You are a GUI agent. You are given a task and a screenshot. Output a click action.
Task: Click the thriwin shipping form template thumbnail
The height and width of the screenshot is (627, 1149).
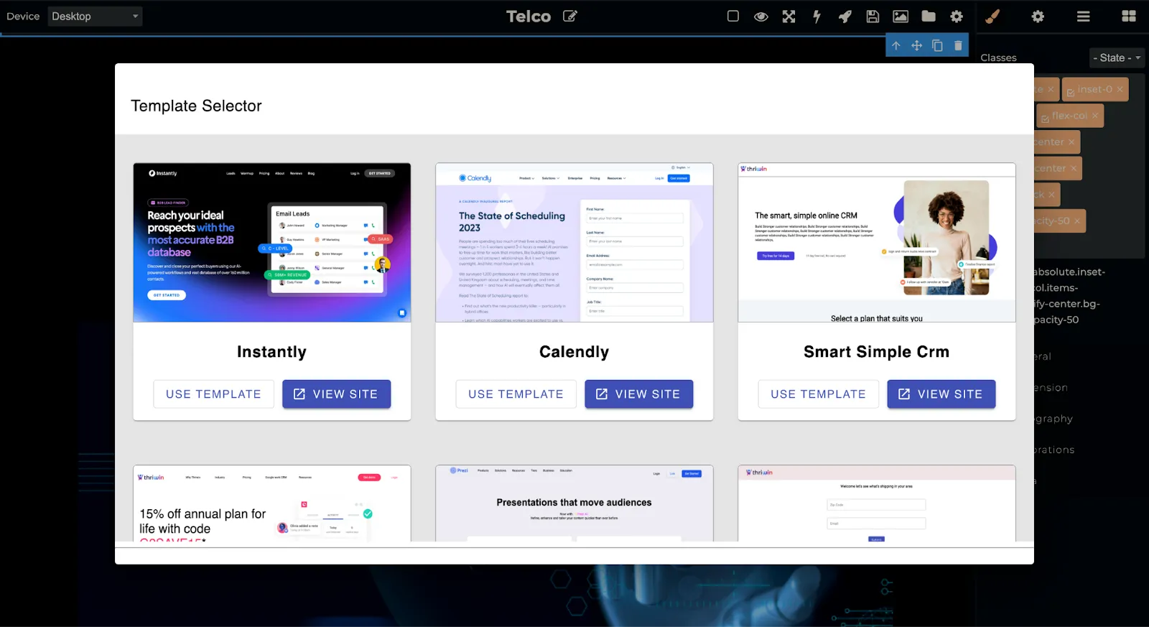click(877, 503)
